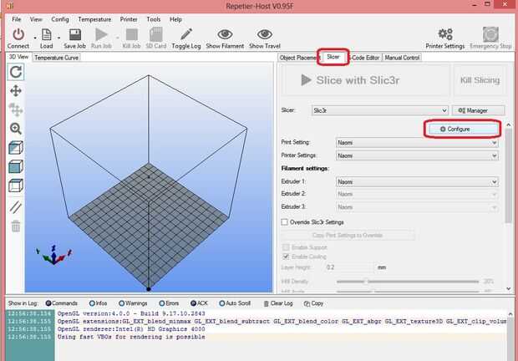The width and height of the screenshot is (518, 361).
Task: Select the Move object tool
Action: click(16, 109)
